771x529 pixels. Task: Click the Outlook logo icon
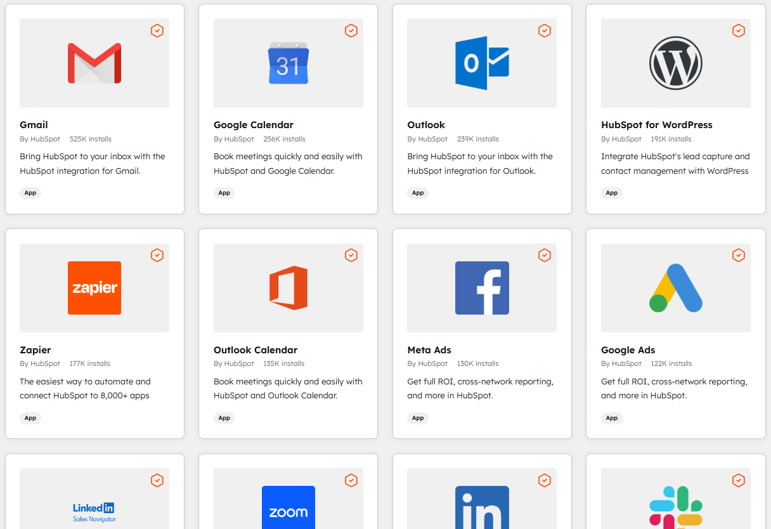coord(482,63)
